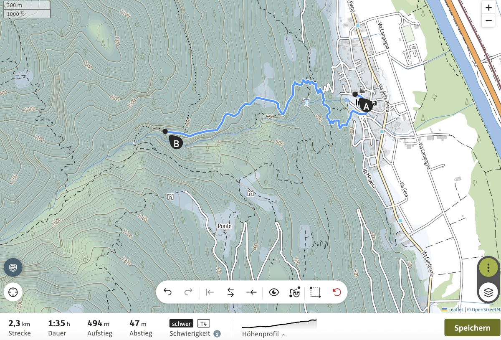This screenshot has height=340, width=501.
Task: Jump to route start icon
Action: 210,292
